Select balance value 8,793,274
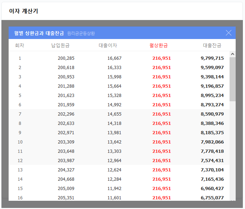The width and height of the screenshot is (245, 209). (212, 105)
